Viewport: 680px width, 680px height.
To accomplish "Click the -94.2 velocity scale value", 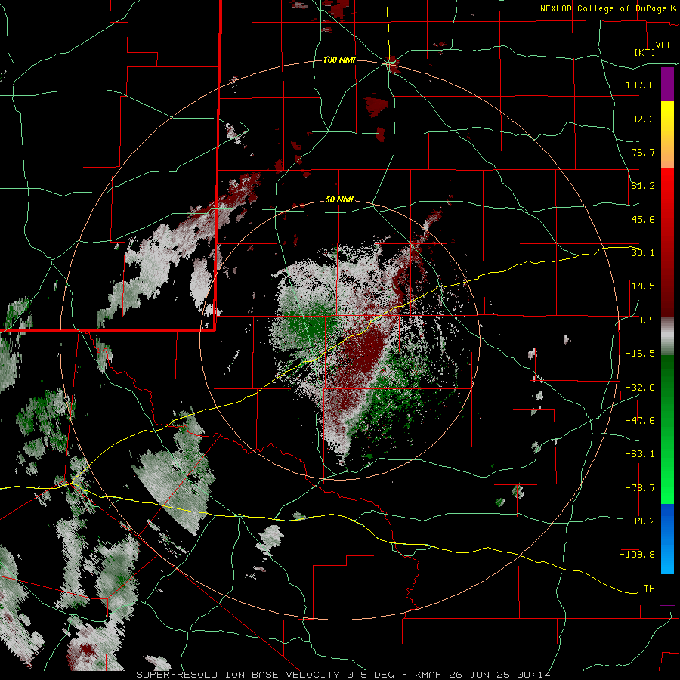I will pos(640,521).
